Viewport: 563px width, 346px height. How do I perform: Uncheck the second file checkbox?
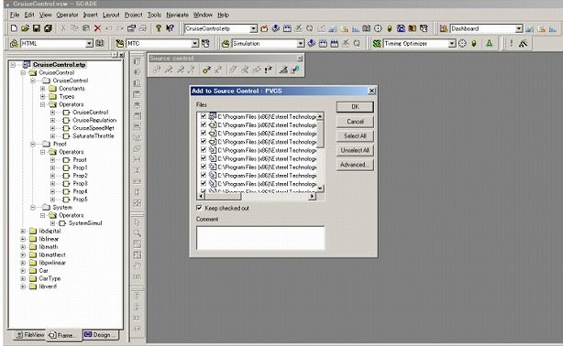[x=204, y=124]
